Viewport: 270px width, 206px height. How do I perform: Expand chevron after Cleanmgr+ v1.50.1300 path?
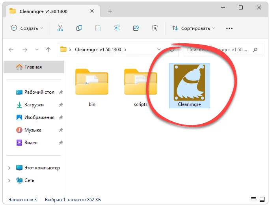coord(125,50)
